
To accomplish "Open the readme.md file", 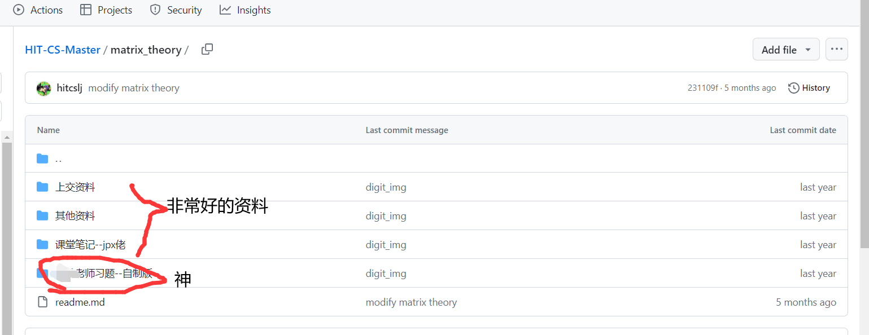I will pyautogui.click(x=80, y=302).
